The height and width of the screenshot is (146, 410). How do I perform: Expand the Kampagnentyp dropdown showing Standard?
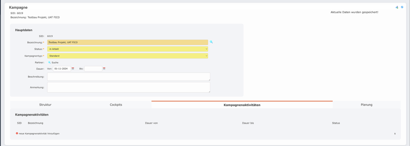(x=128, y=56)
